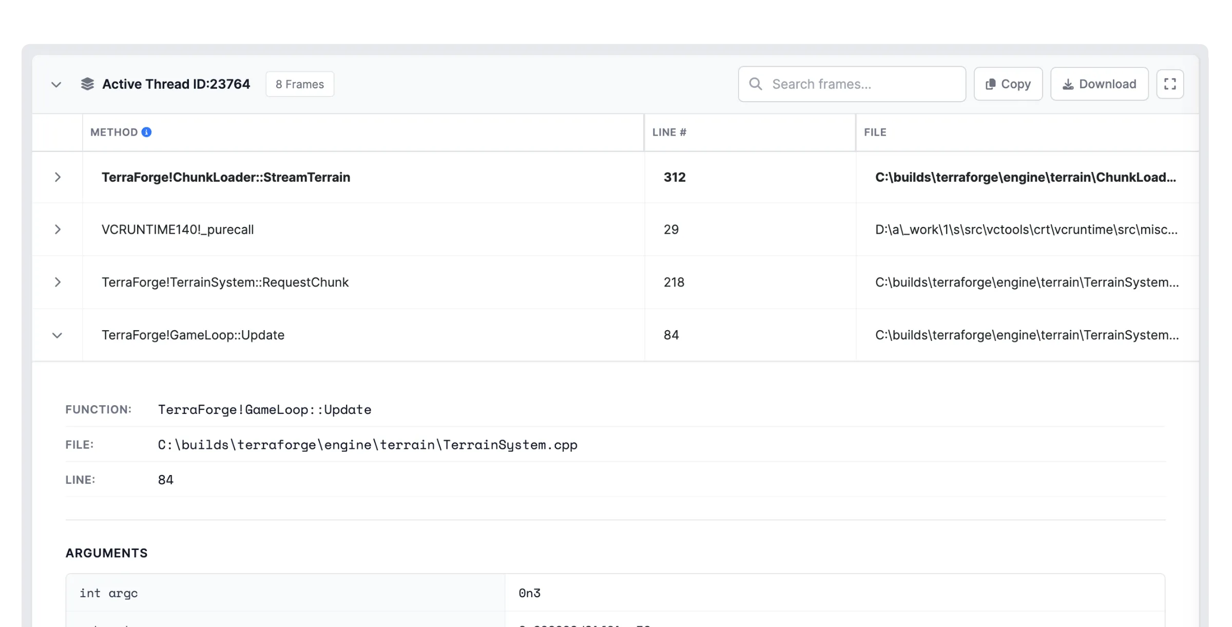This screenshot has width=1232, height=627.
Task: Click line number 312
Action: tap(675, 178)
